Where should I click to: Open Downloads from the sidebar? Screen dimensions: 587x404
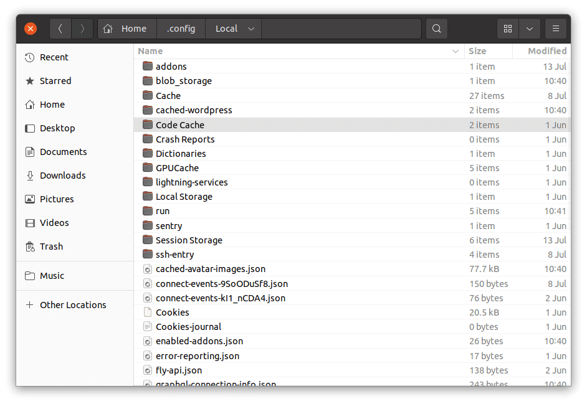57,175
